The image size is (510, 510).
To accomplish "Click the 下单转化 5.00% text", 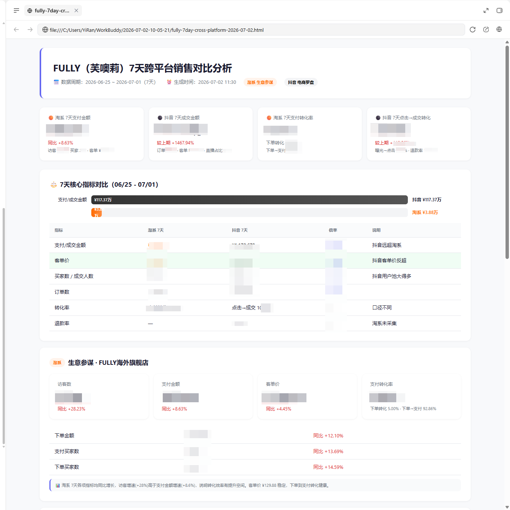I will click(x=384, y=409).
